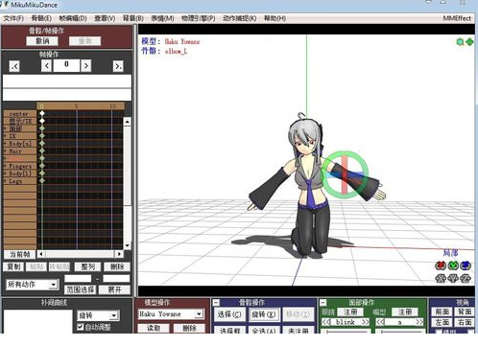Click the green Y-axis rotation handle

[x=453, y=265]
